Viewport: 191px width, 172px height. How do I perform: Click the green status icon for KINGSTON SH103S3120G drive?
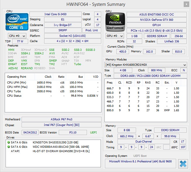pyautogui.click(x=8, y=142)
